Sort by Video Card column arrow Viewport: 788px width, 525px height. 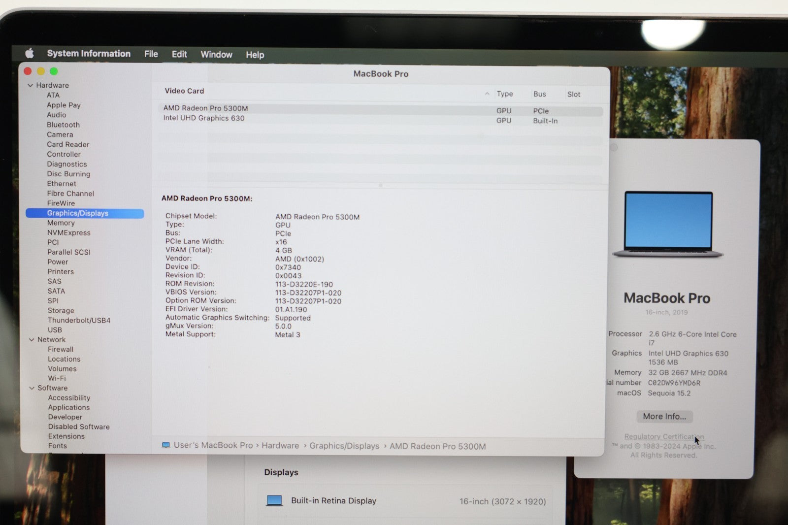point(487,94)
